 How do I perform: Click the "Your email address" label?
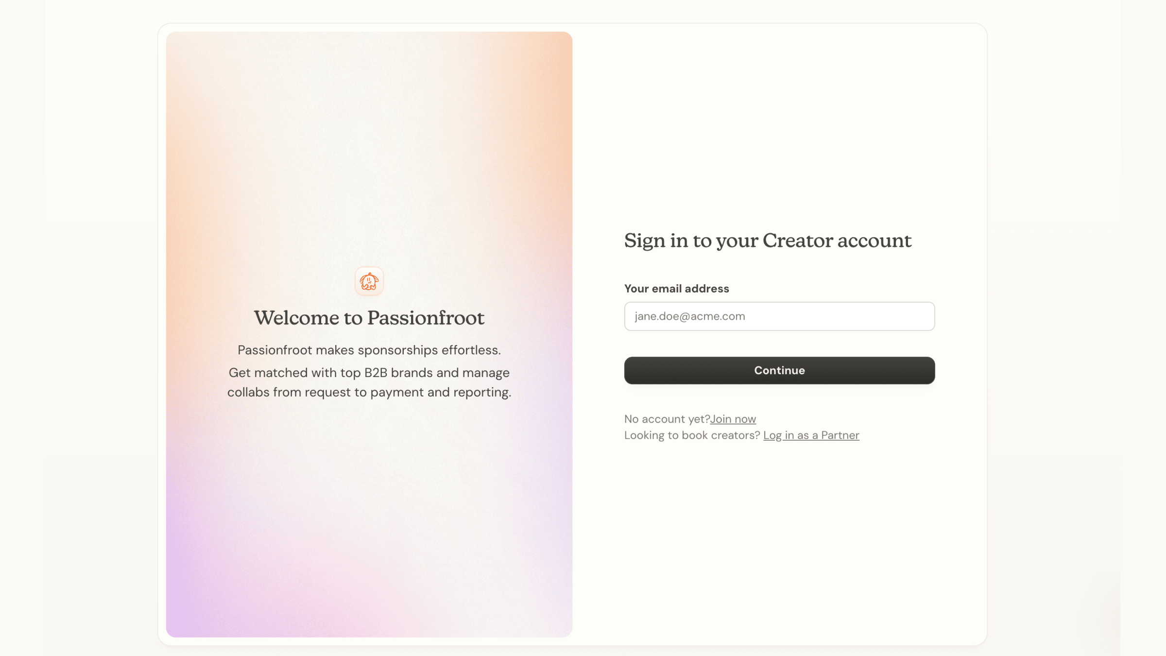pyautogui.click(x=676, y=289)
